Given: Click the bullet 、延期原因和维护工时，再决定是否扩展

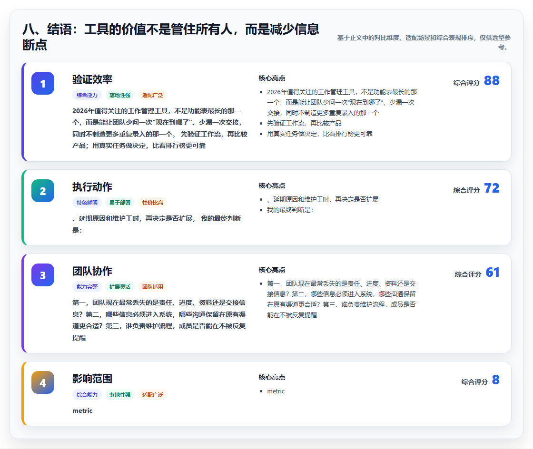Looking at the screenshot, I should 323,199.
